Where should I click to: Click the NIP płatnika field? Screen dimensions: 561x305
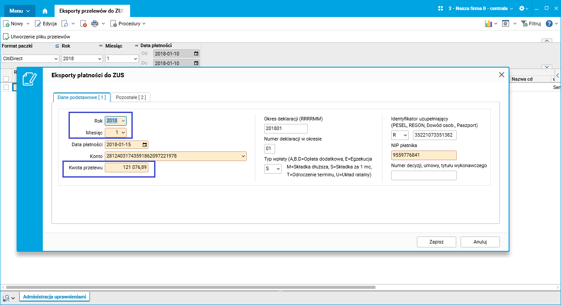click(x=424, y=155)
